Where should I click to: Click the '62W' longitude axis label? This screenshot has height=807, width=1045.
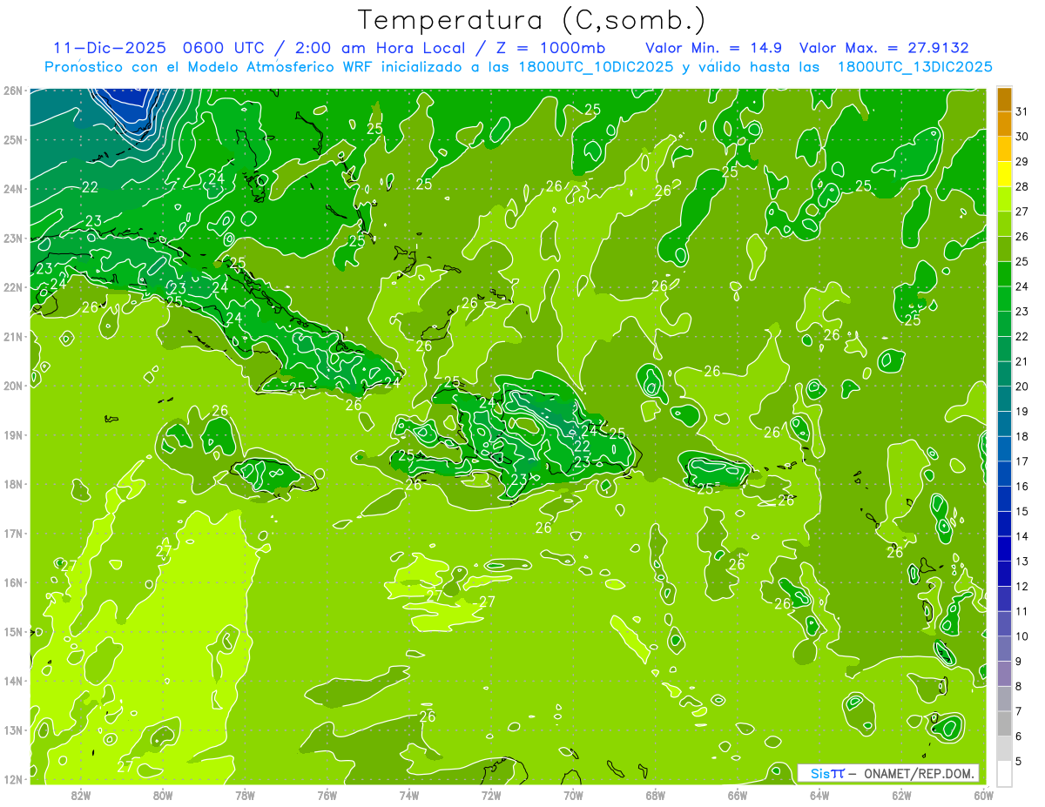point(901,795)
